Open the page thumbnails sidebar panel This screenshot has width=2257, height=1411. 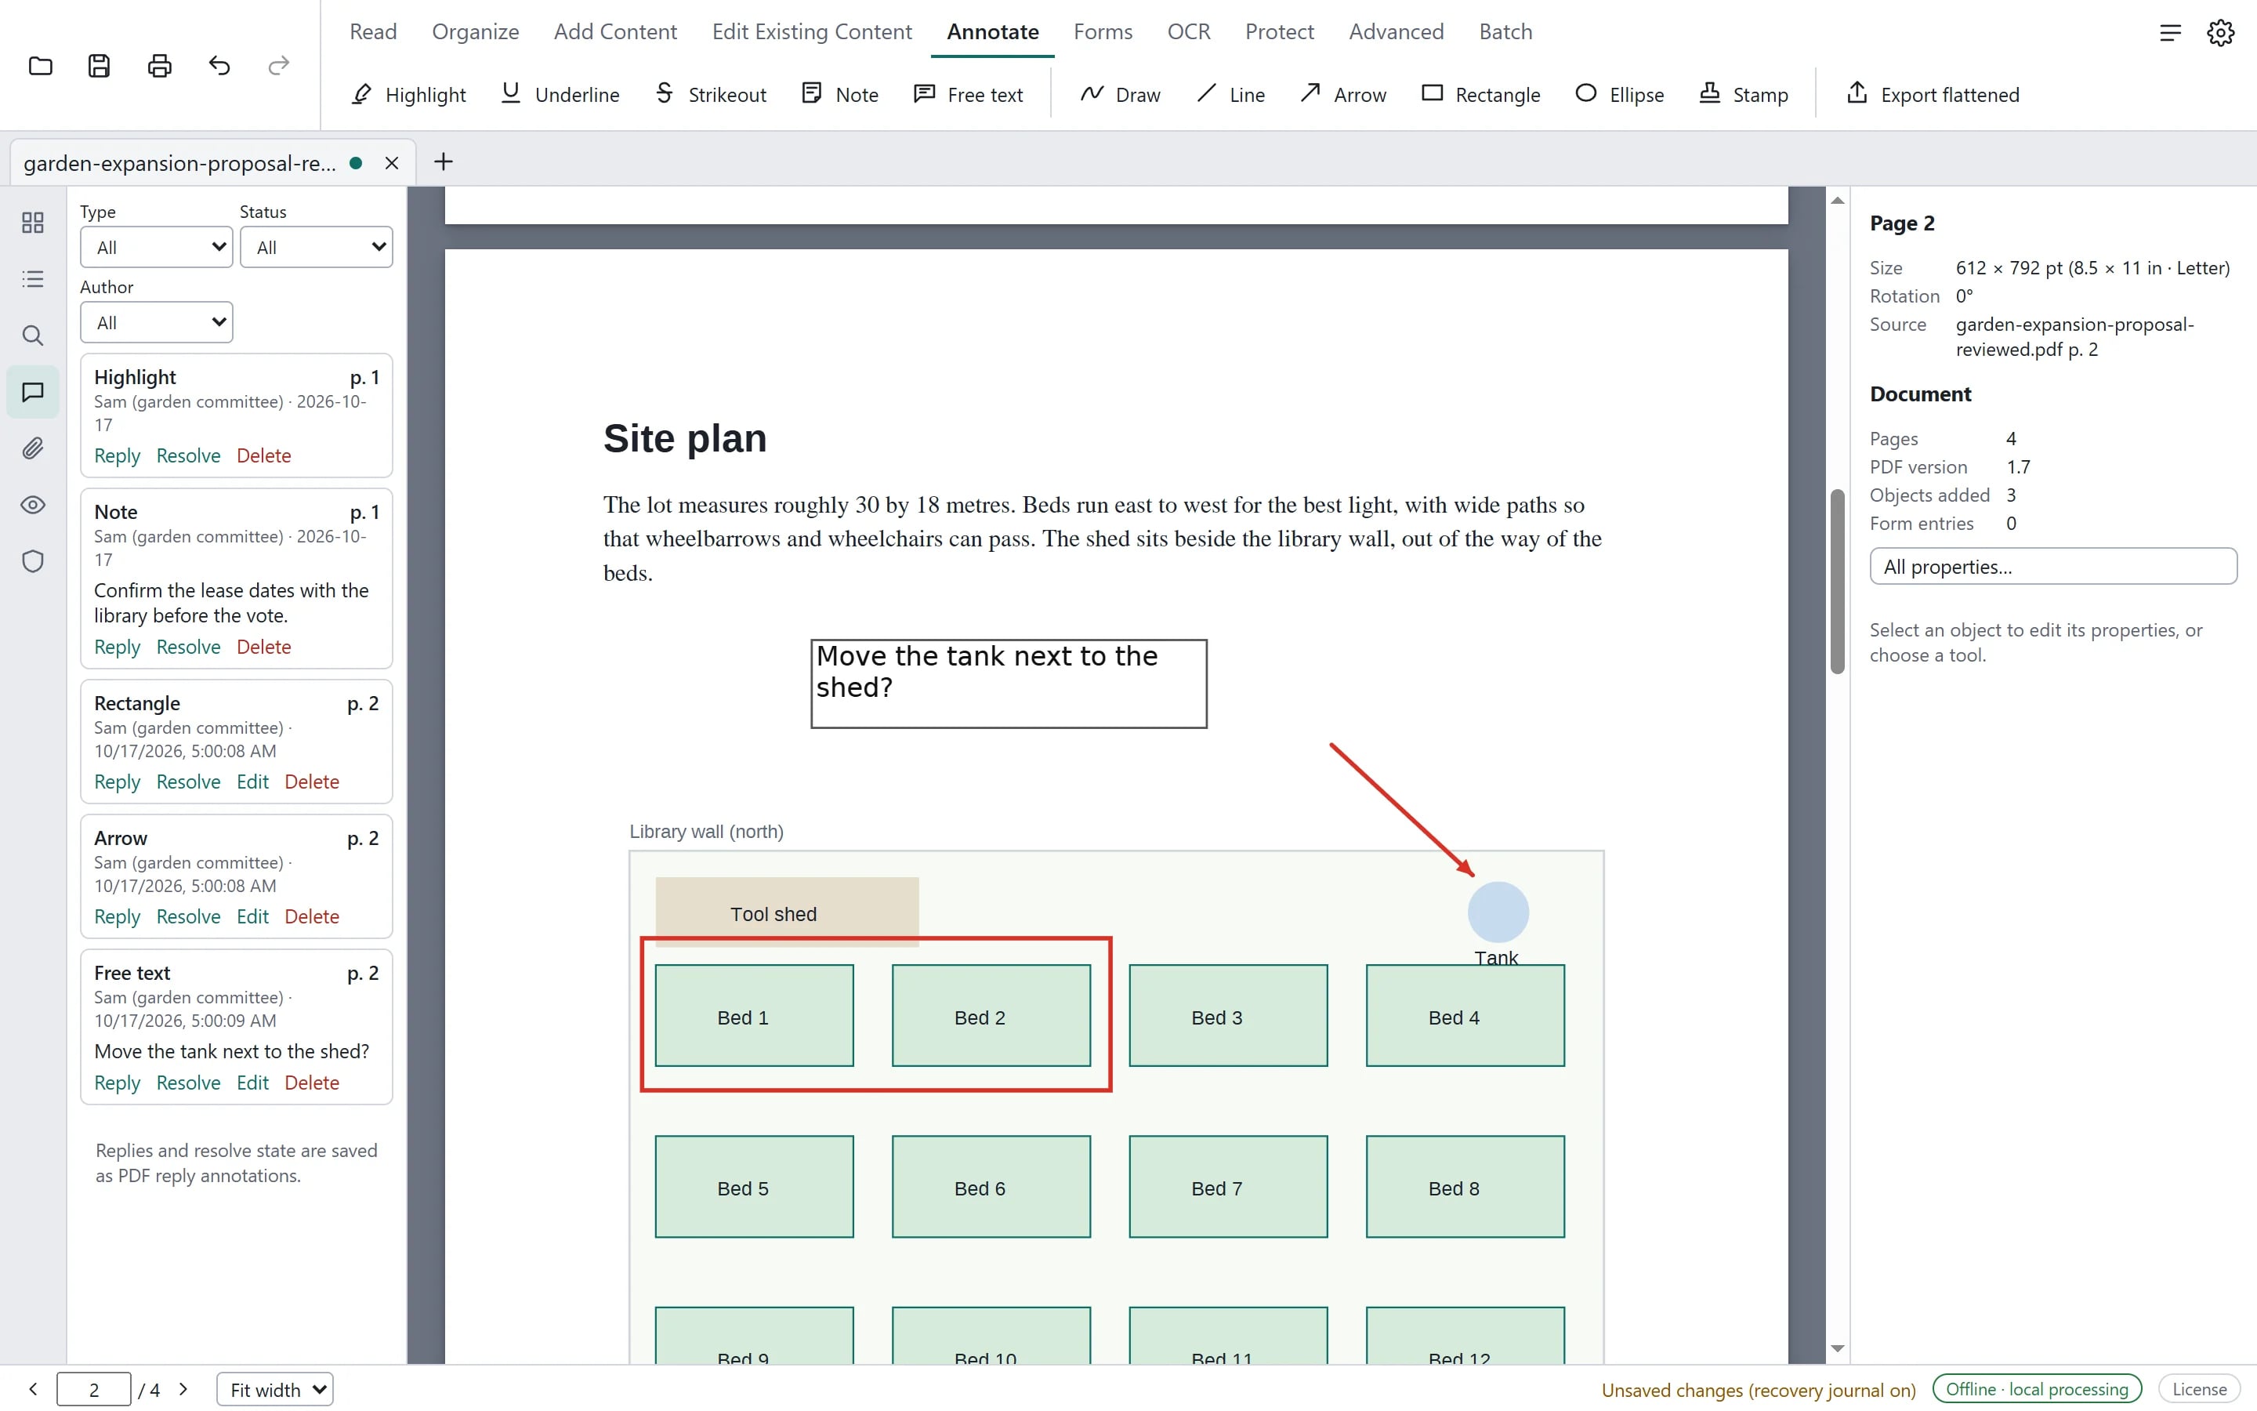point(33,222)
